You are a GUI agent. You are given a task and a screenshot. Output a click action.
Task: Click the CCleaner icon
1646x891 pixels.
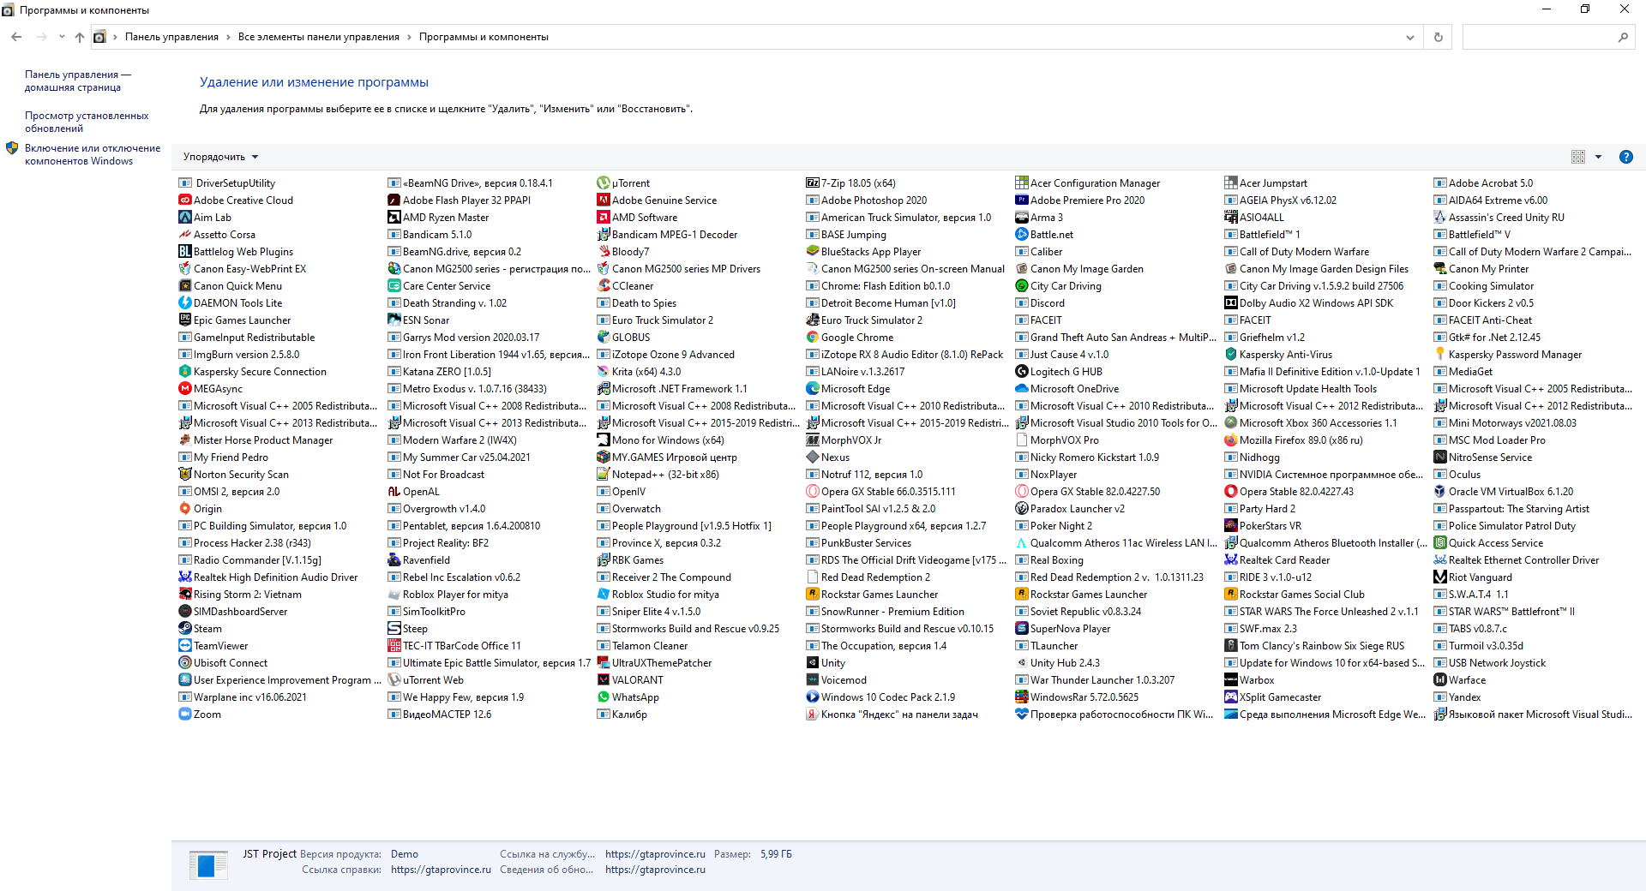604,285
